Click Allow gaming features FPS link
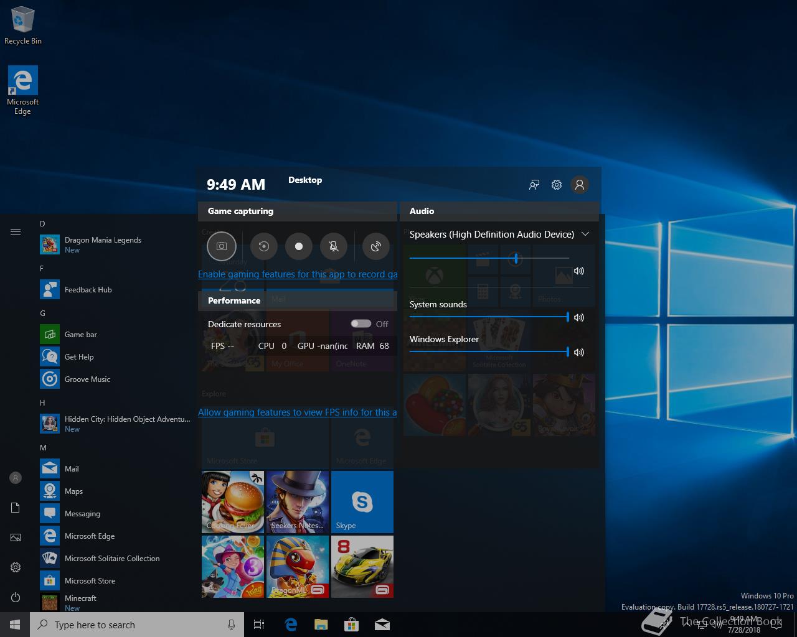This screenshot has height=637, width=797. [x=298, y=412]
